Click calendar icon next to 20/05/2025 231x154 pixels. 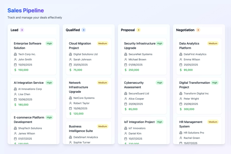click(x=70, y=64)
